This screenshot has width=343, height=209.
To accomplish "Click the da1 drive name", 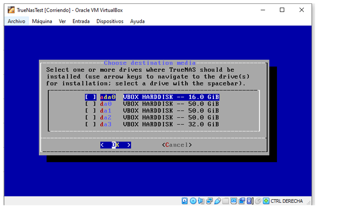I will point(106,111).
